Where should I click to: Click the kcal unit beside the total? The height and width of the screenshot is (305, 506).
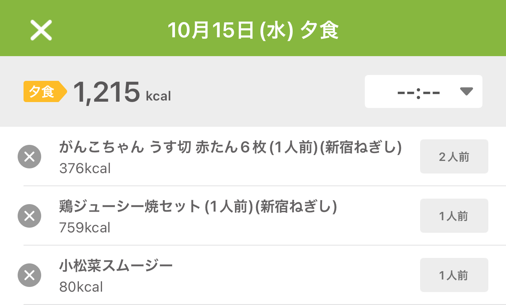pyautogui.click(x=158, y=96)
